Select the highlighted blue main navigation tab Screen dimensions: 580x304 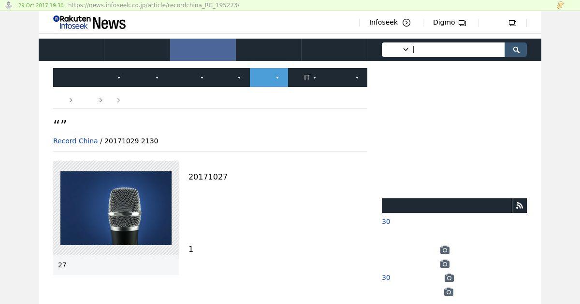click(x=203, y=50)
